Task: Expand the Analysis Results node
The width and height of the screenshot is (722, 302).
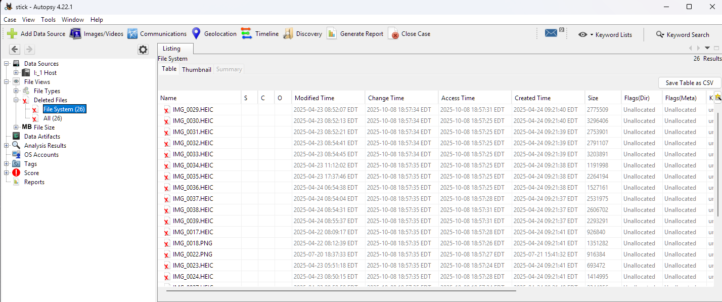Action: click(7, 146)
